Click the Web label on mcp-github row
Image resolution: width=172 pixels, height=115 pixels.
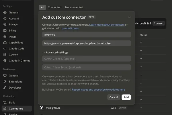tap(113, 108)
